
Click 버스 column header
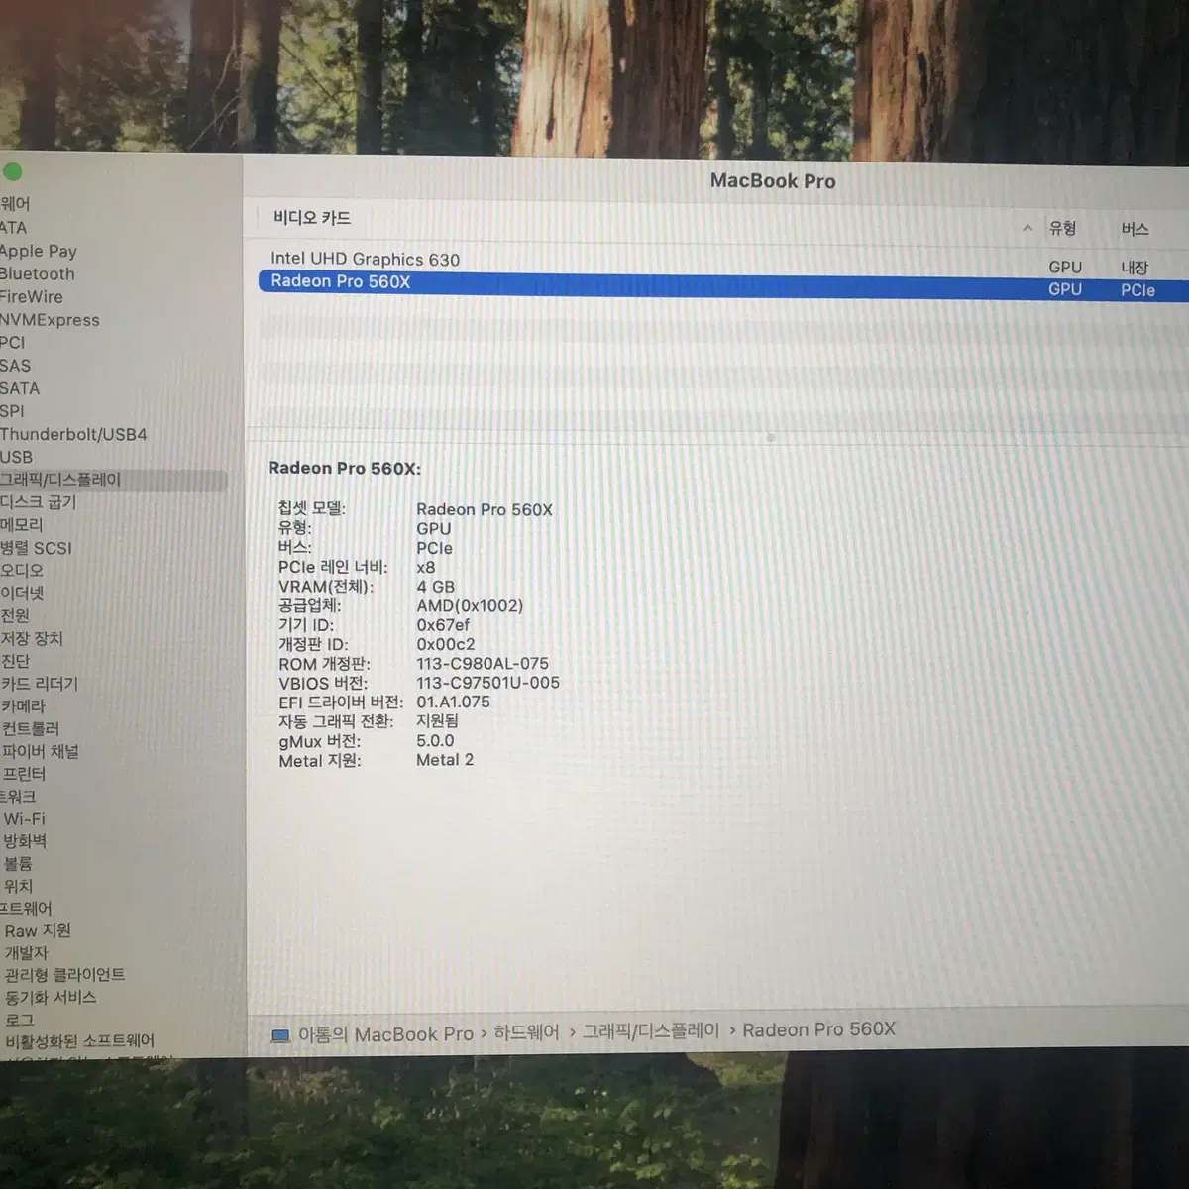tap(1135, 230)
